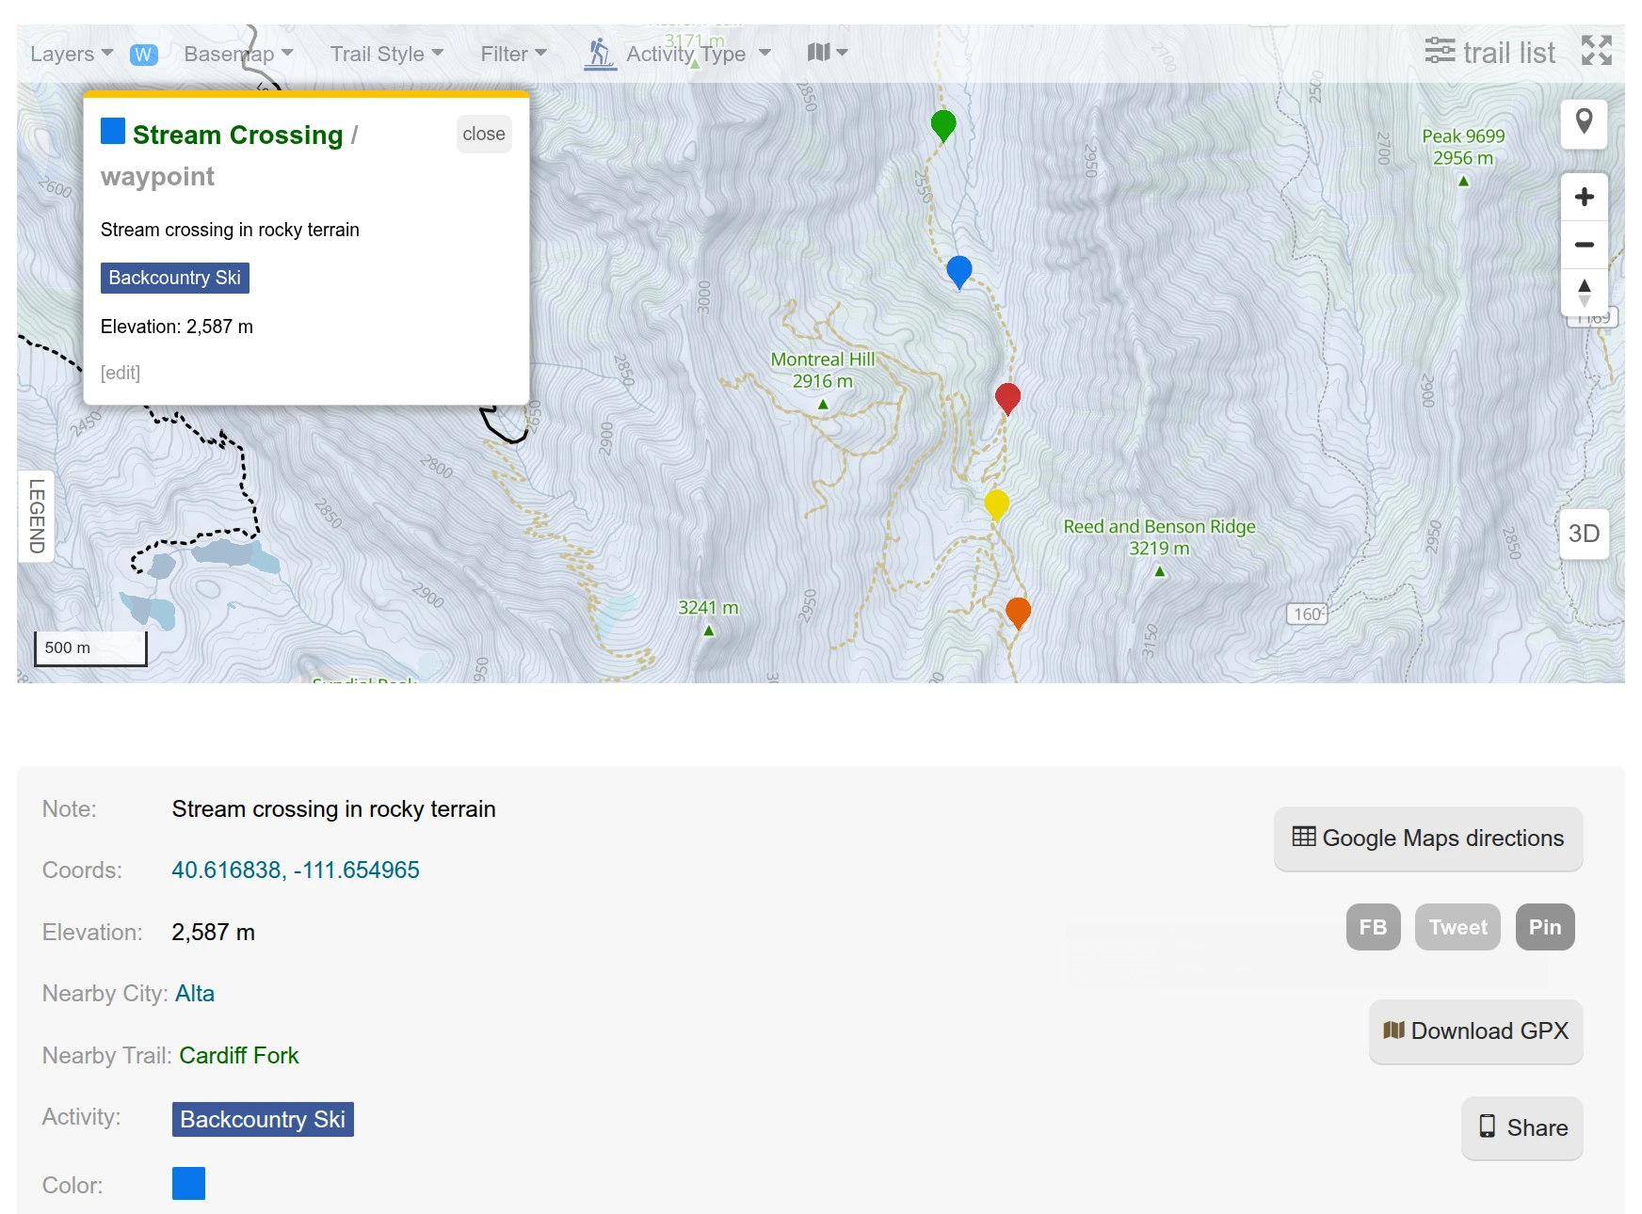
Task: Click the [edit] link in popup
Action: [121, 373]
